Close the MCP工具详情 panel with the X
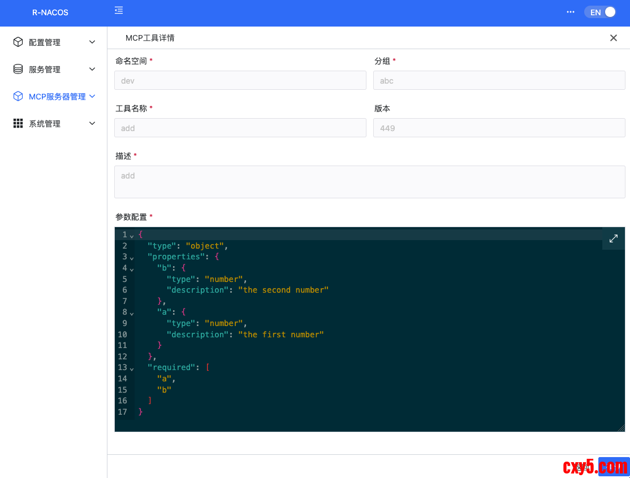The height and width of the screenshot is (478, 630). coord(613,38)
